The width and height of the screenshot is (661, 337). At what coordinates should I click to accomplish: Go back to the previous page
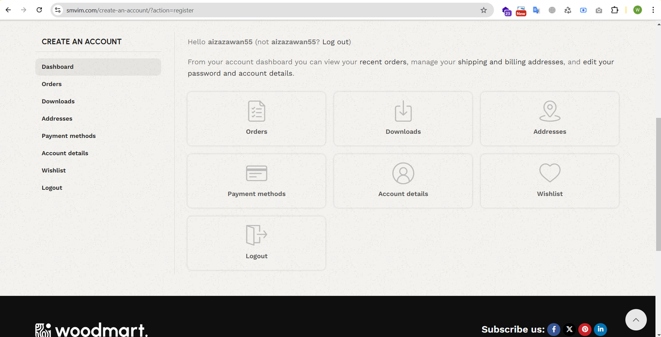point(8,10)
